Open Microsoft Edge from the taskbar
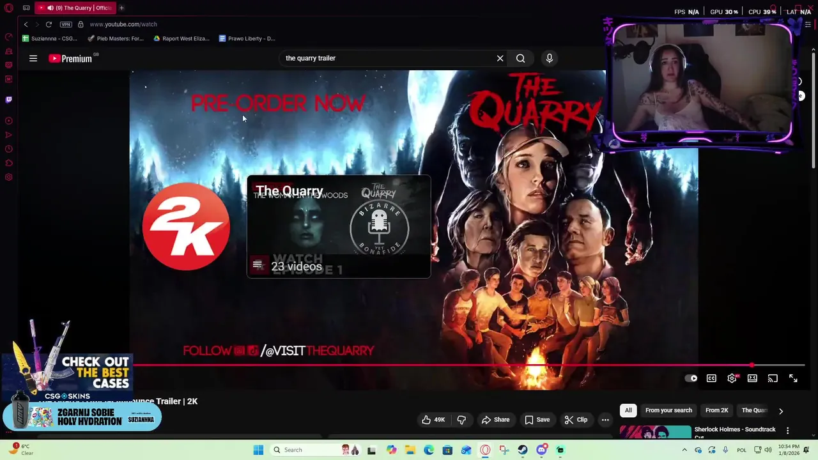 (x=429, y=450)
